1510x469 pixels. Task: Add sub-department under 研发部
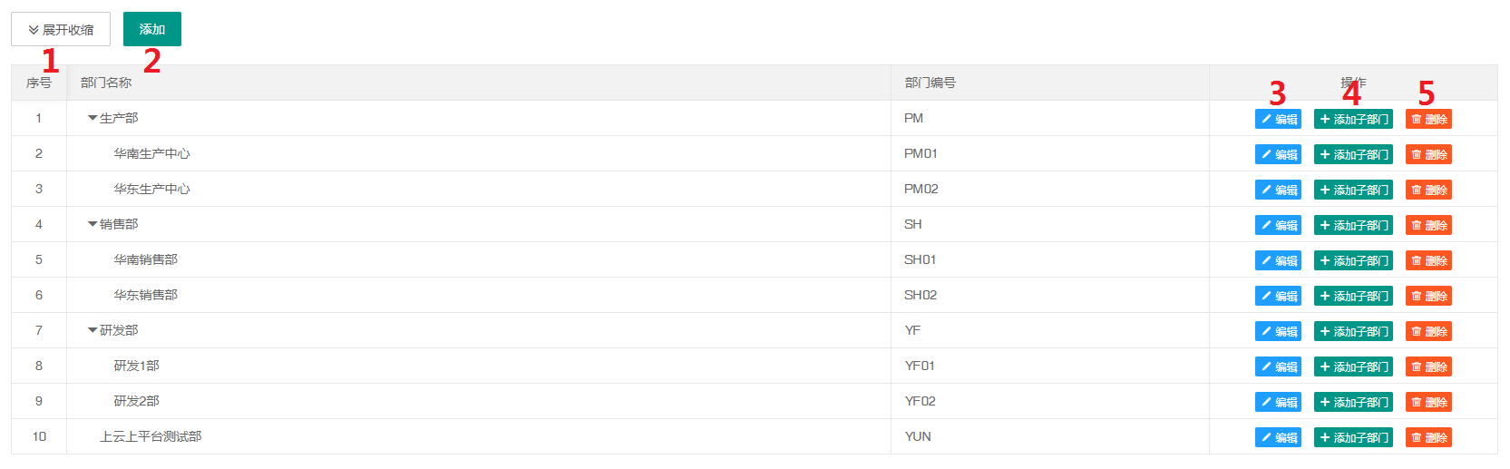[1353, 331]
